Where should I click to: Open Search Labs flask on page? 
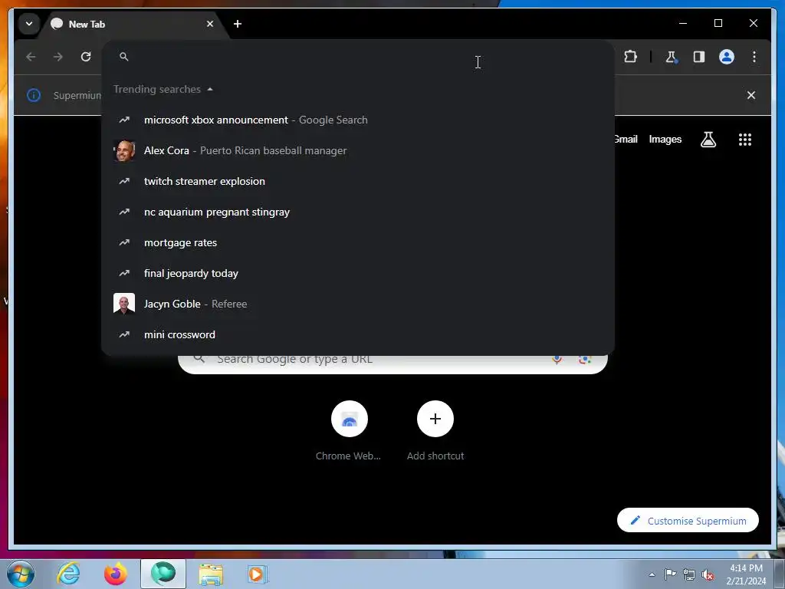pyautogui.click(x=708, y=140)
